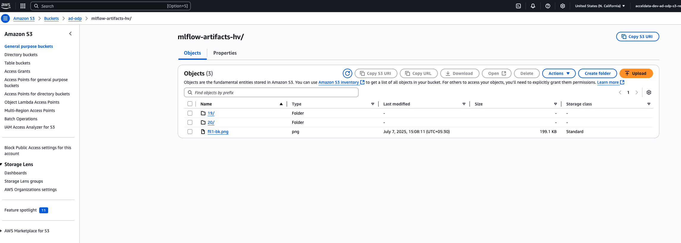Collapse the Storage Lens section
Viewport: 681px width, 243px height.
[1, 164]
